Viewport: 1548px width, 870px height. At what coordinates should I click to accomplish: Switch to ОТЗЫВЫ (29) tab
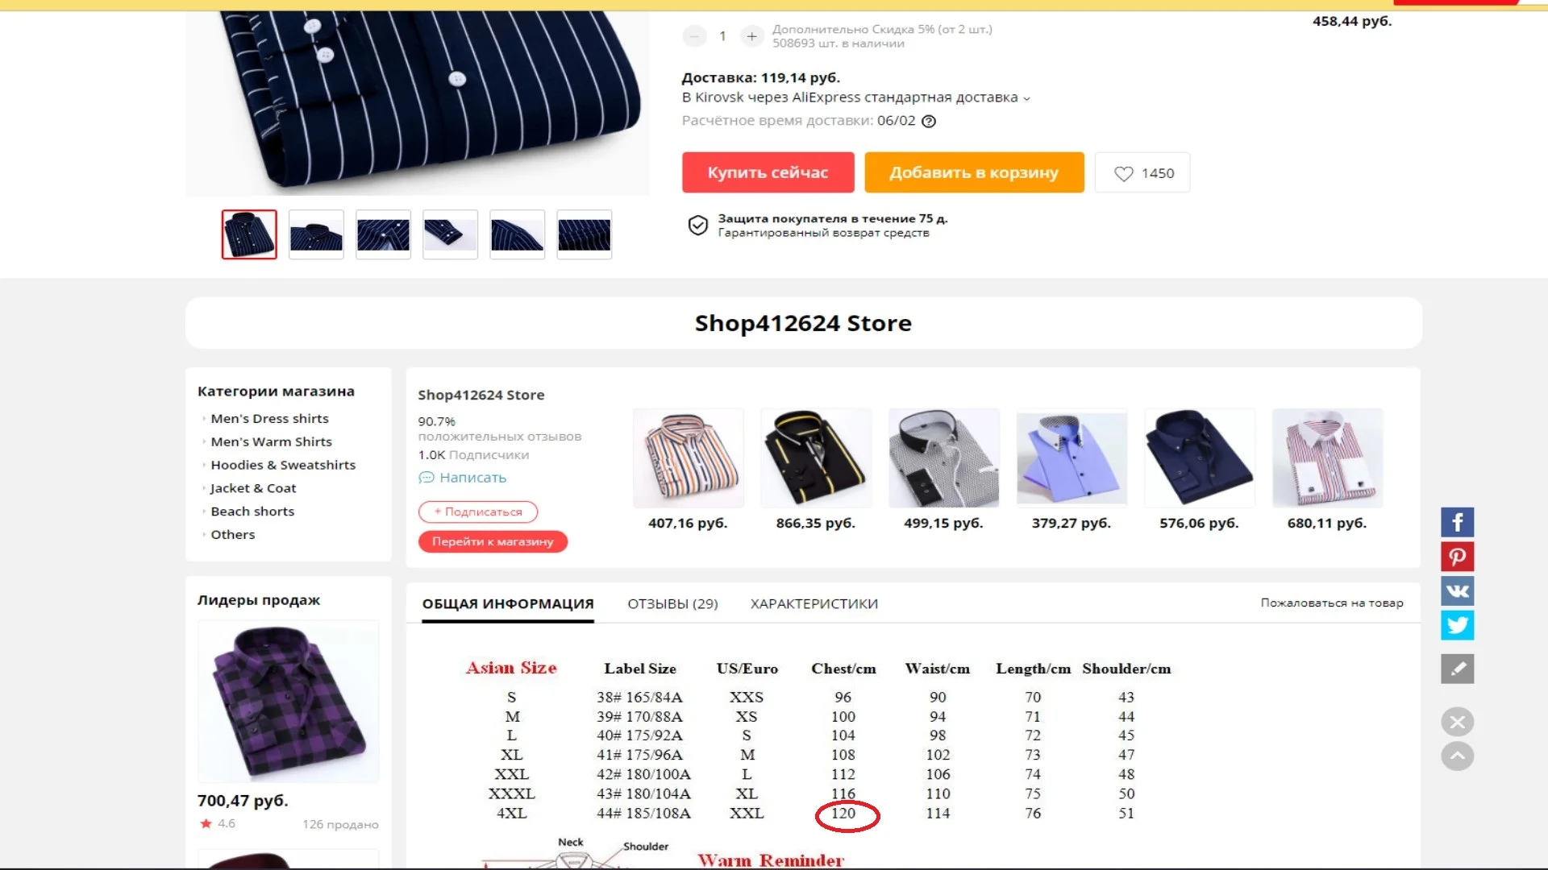point(672,603)
